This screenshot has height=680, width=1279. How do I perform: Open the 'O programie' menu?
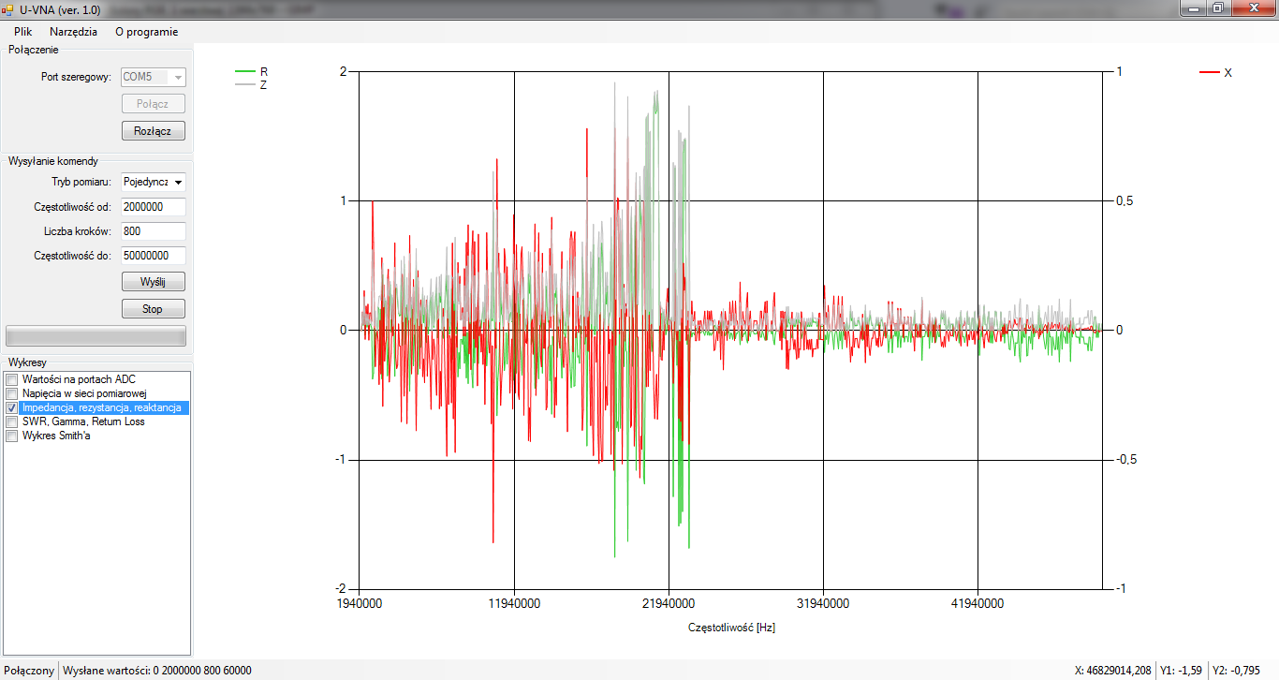(146, 31)
